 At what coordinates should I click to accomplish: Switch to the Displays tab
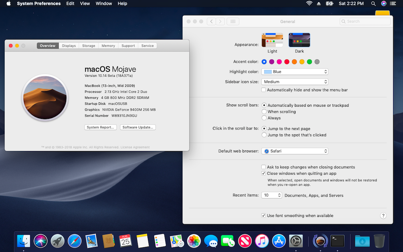[x=69, y=46]
